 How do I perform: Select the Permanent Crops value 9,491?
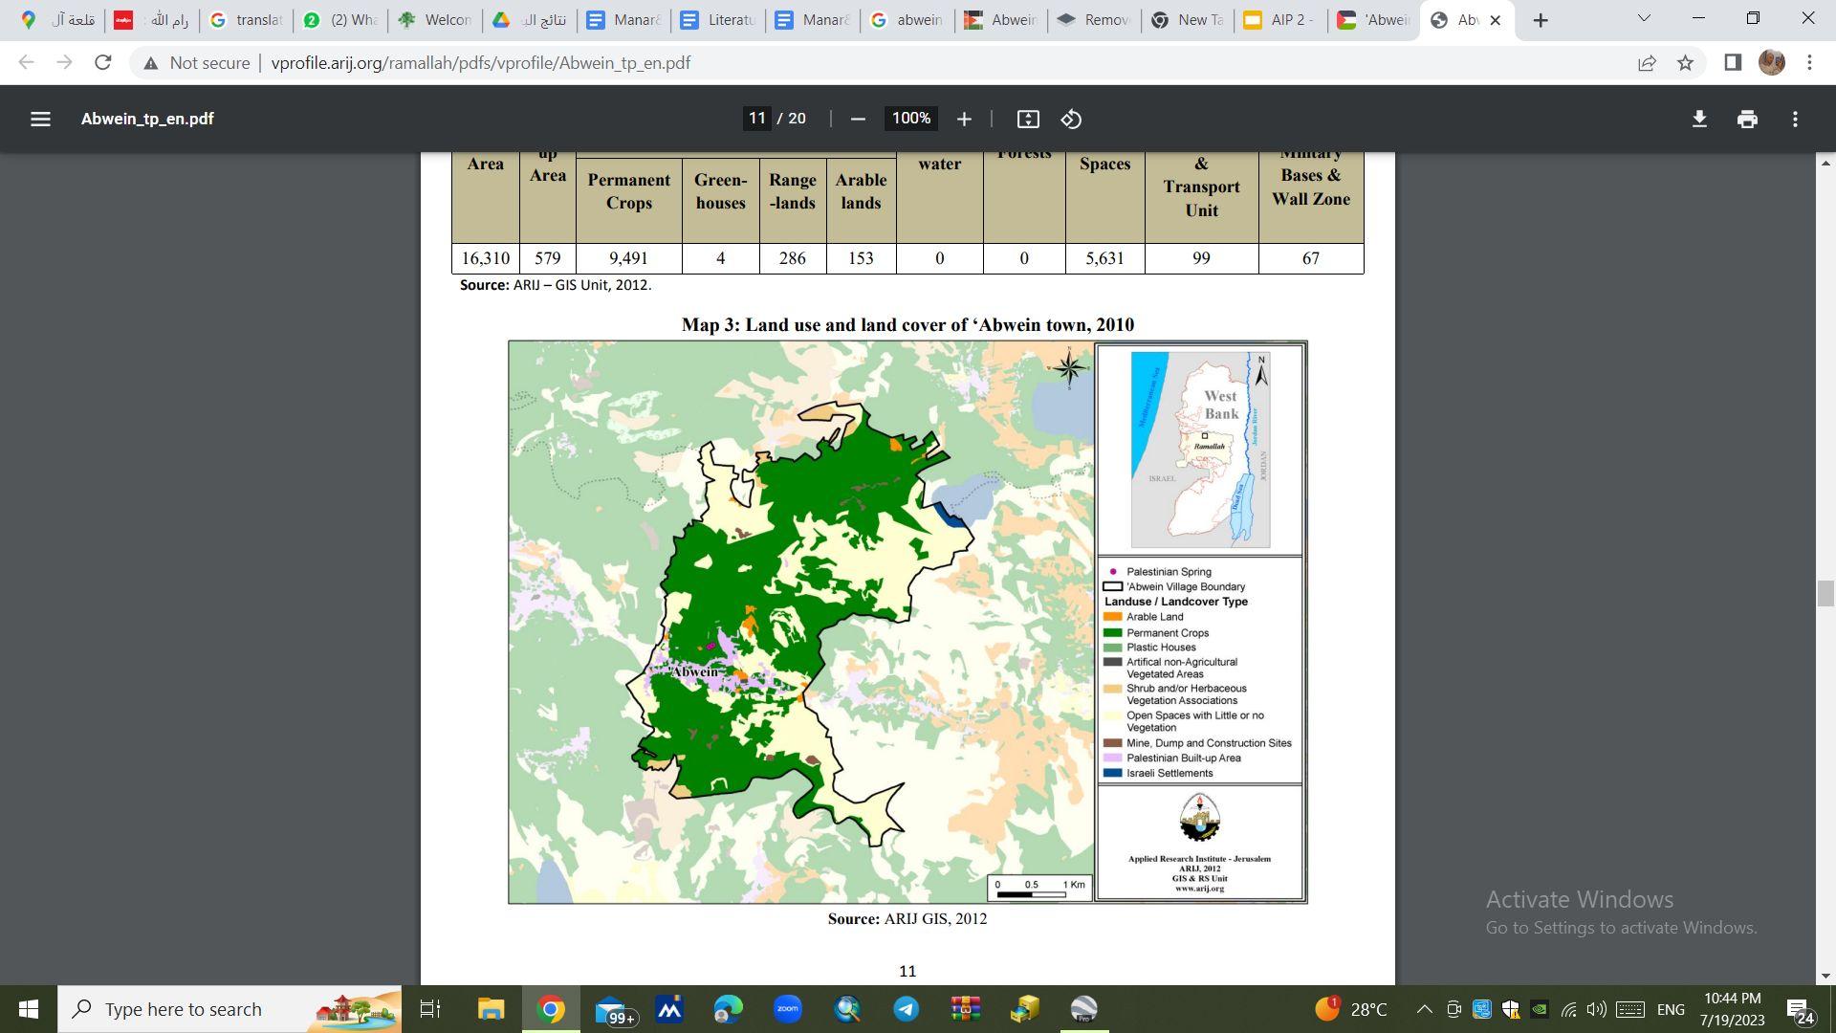pos(628,258)
